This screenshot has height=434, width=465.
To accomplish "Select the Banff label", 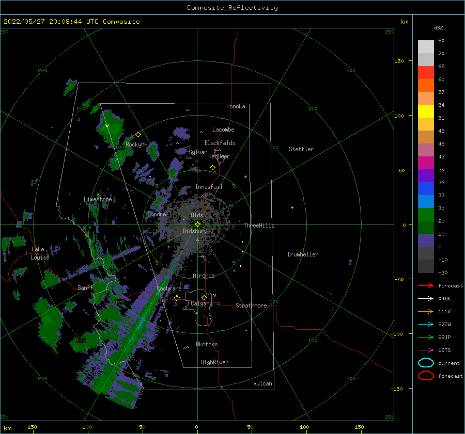I will (x=85, y=287).
